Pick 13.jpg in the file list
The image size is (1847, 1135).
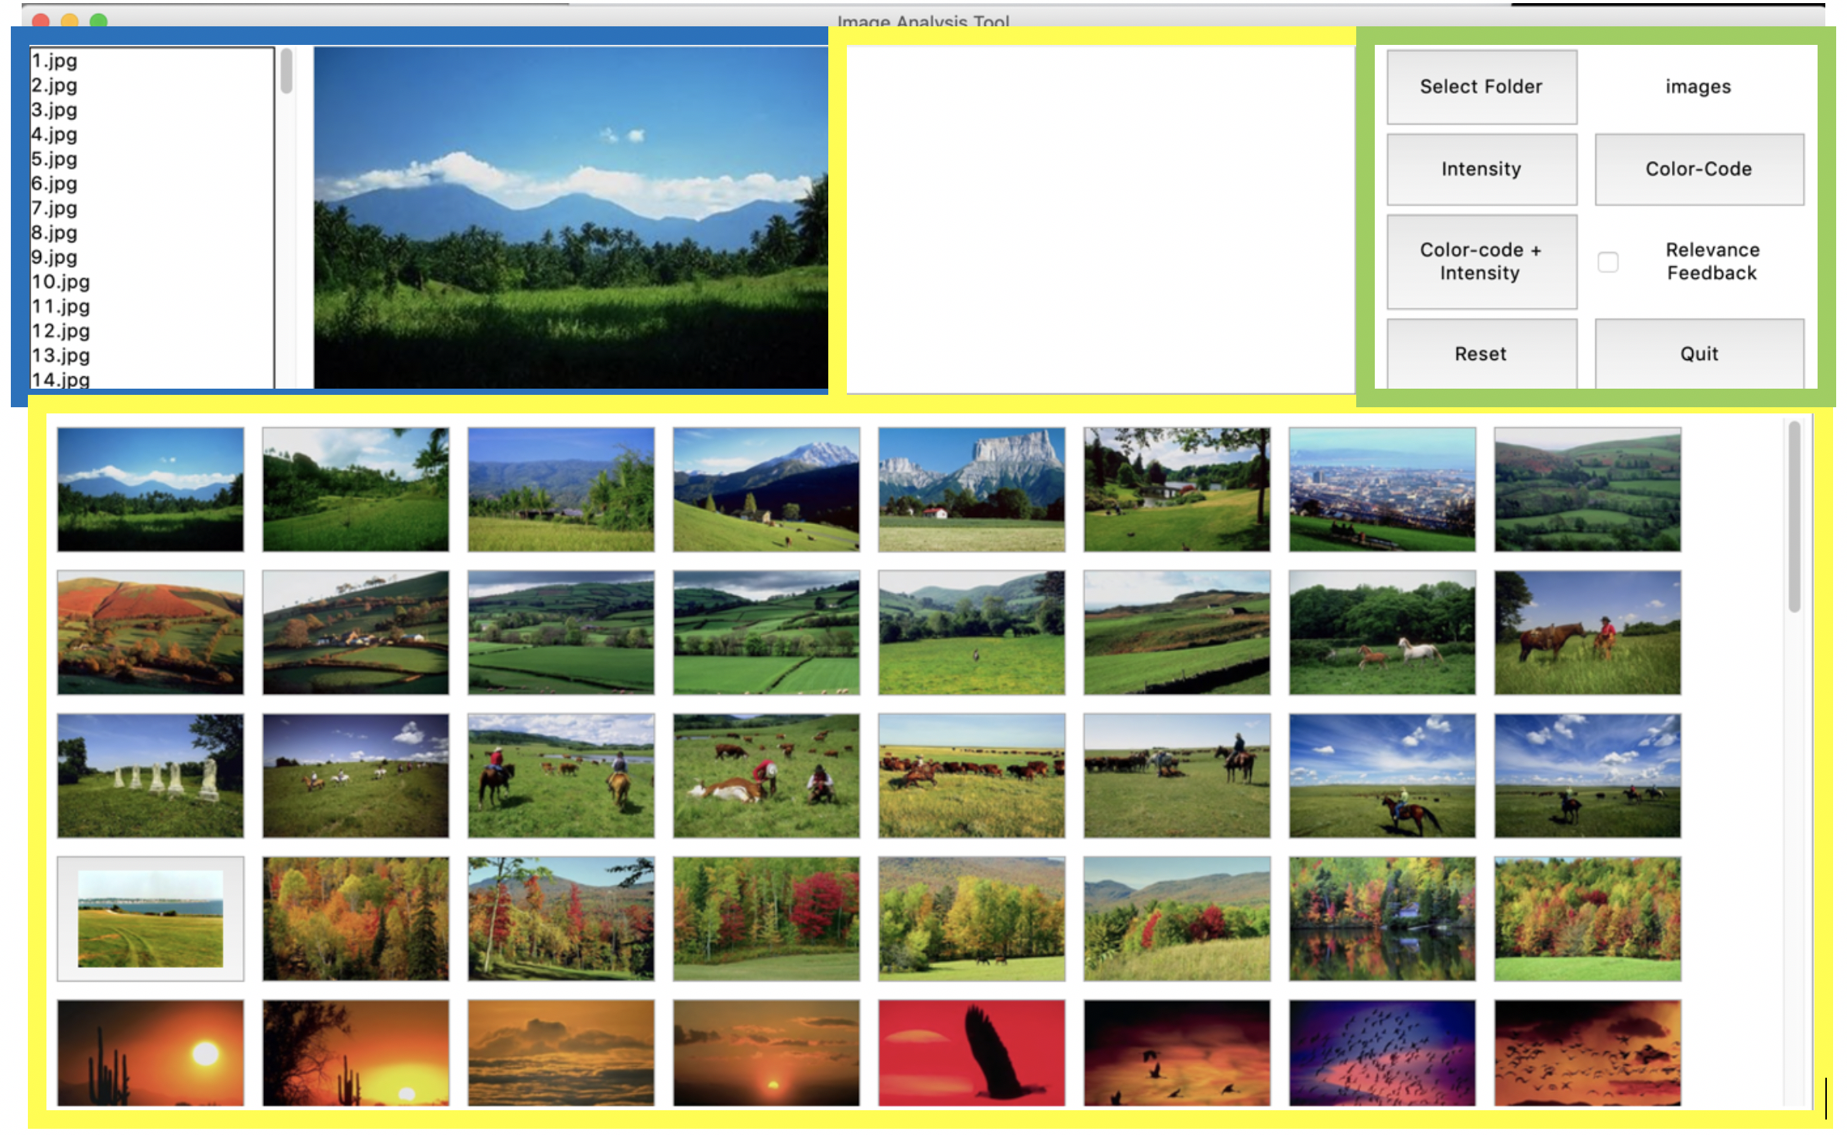click(x=60, y=355)
